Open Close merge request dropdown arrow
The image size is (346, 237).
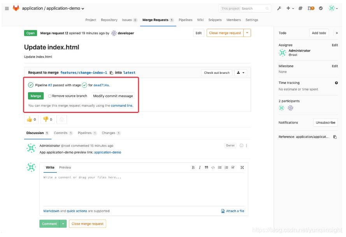click(x=247, y=33)
